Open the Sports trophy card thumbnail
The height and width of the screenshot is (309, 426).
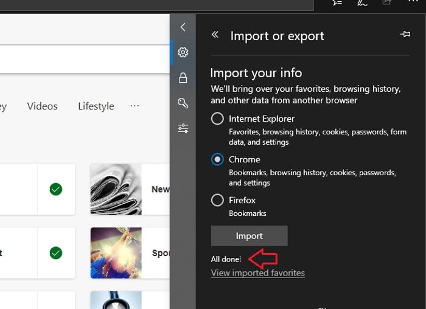click(116, 253)
